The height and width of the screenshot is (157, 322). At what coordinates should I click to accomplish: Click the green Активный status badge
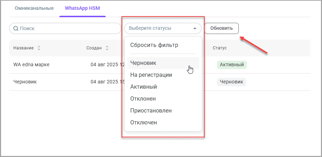[x=232, y=65]
